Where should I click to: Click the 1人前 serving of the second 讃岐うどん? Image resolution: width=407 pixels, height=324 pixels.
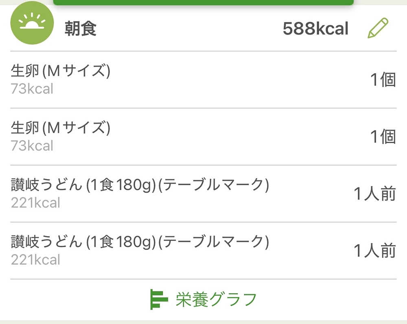(374, 251)
